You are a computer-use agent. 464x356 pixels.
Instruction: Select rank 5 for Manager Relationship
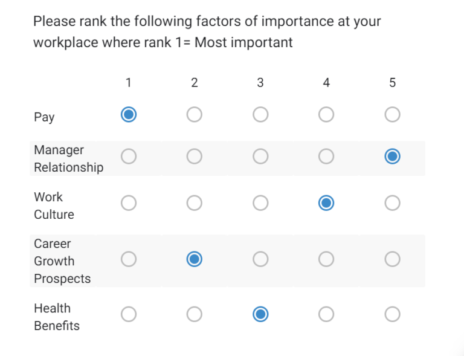point(392,157)
